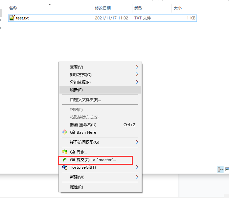Choose 刷新(E) to refresh the folder

(x=100, y=90)
